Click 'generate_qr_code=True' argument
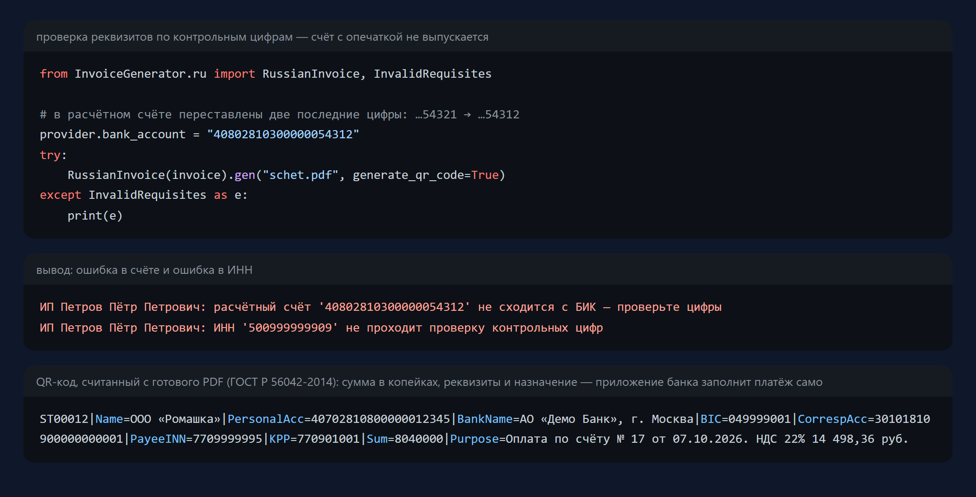Viewport: 976px width, 497px height. pos(426,175)
